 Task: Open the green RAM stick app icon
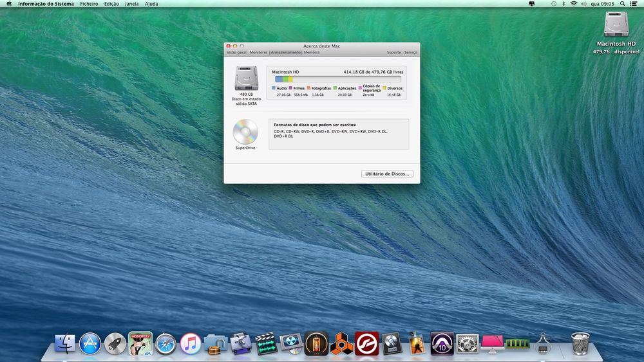[517, 343]
